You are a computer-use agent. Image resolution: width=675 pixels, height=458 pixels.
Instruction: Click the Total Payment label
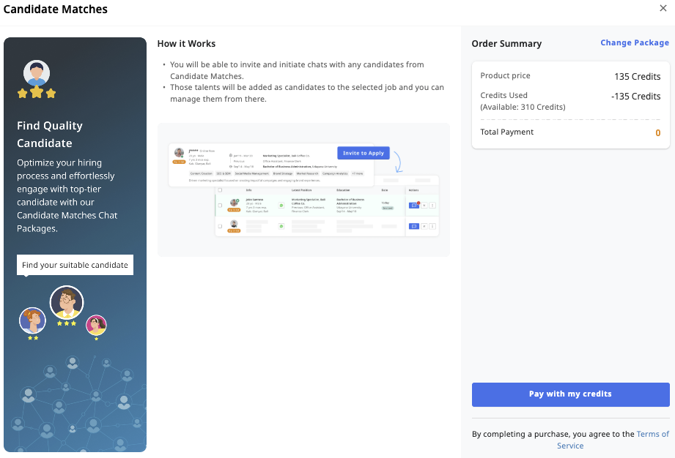506,132
